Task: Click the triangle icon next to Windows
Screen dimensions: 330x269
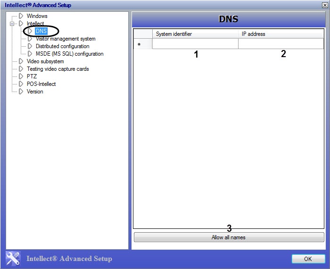Action: pos(21,16)
